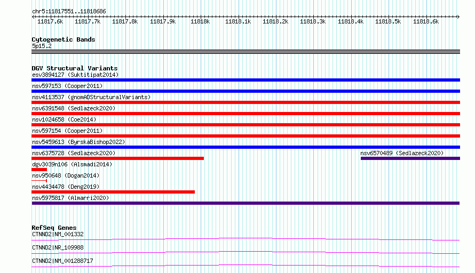Viewport: 475px width, 273px height.
Task: Click the short red dgv3039n106 bar
Action: point(39,170)
